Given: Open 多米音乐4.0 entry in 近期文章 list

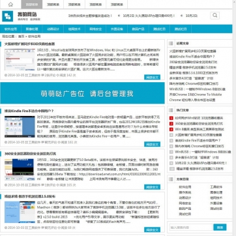Looking at the screenshot, I should (x=191, y=78).
